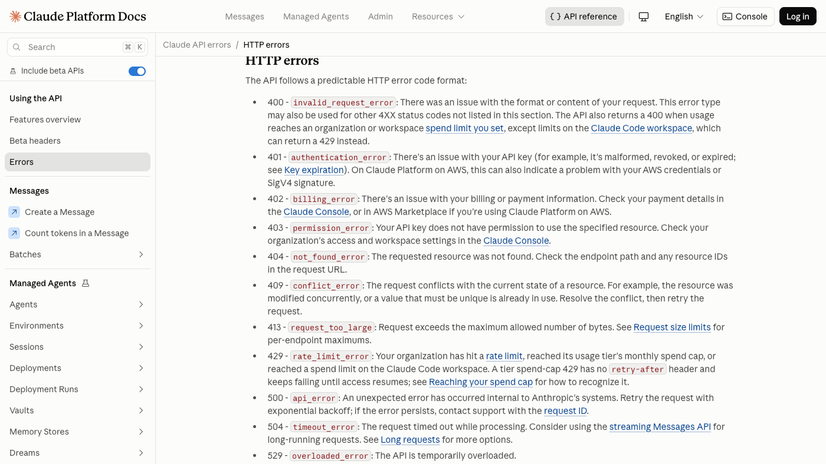This screenshot has width=826, height=464.
Task: Click the billing_error code label
Action: click(x=324, y=199)
